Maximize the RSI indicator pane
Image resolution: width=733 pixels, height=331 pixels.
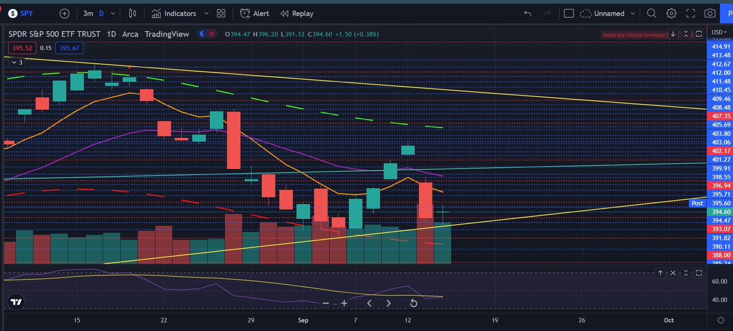pyautogui.click(x=699, y=272)
